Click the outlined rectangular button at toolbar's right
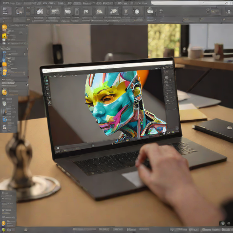The width and height of the screenshot is (233, 233). [215, 12]
